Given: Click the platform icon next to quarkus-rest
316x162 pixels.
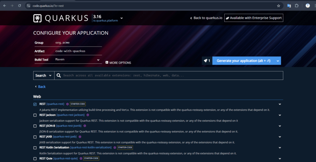Looking at the screenshot, I should [68, 104].
